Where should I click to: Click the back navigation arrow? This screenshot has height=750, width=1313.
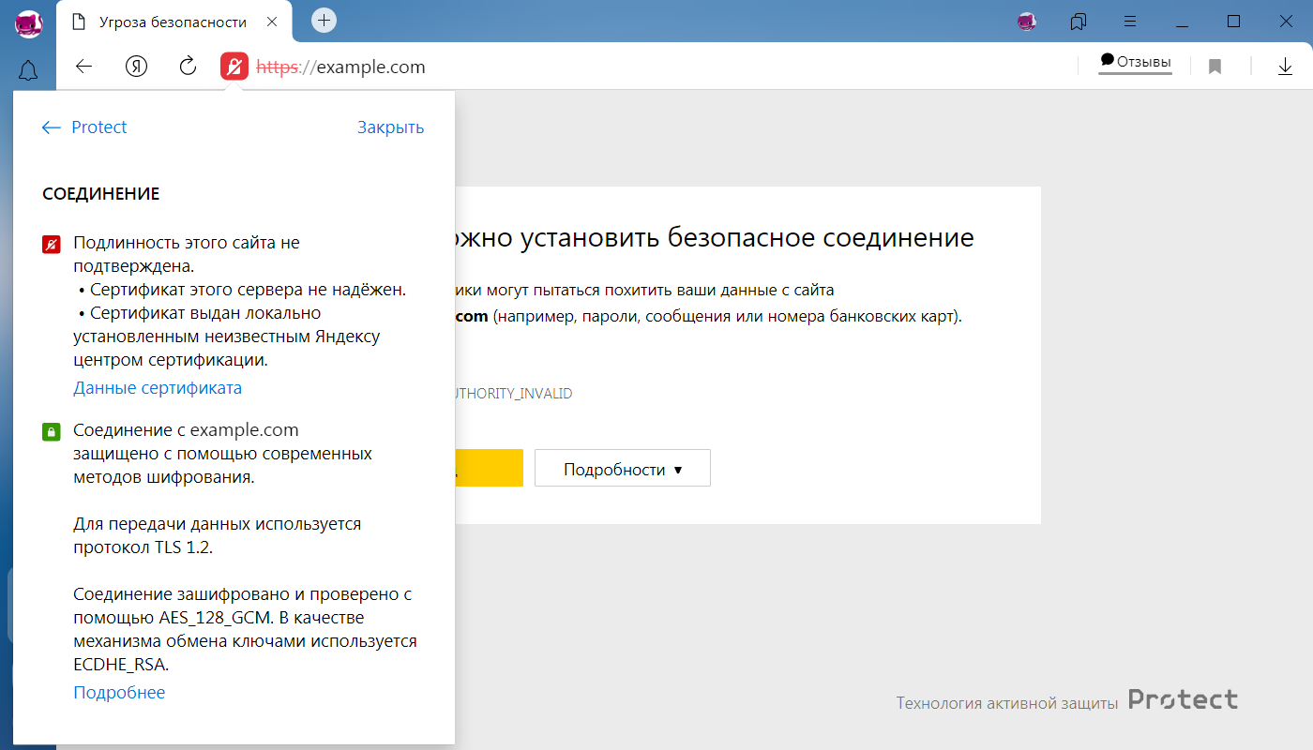pyautogui.click(x=84, y=67)
